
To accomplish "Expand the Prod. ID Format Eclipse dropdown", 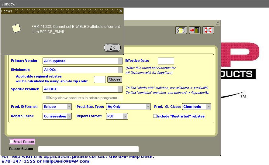I will (69, 107).
